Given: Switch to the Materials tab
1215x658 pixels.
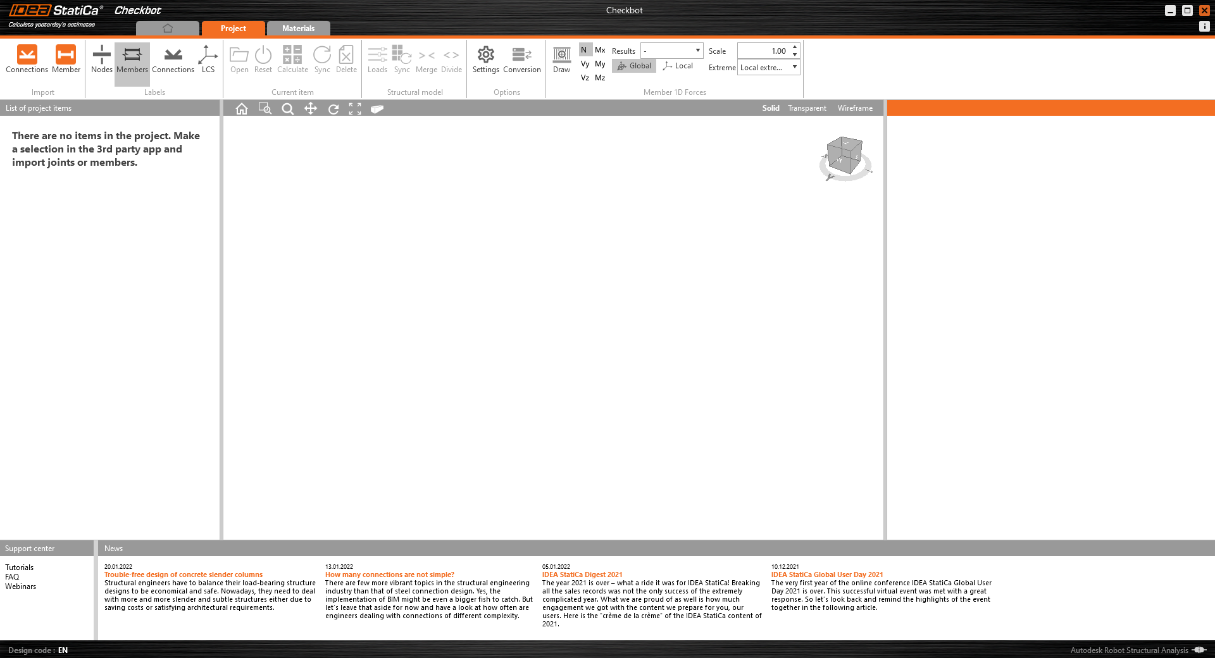Looking at the screenshot, I should pos(298,28).
